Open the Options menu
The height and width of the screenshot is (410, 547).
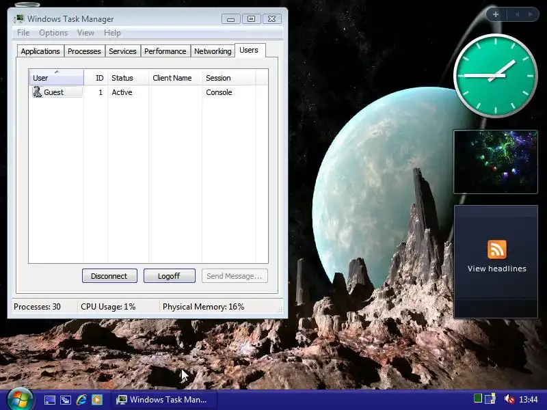pos(53,33)
